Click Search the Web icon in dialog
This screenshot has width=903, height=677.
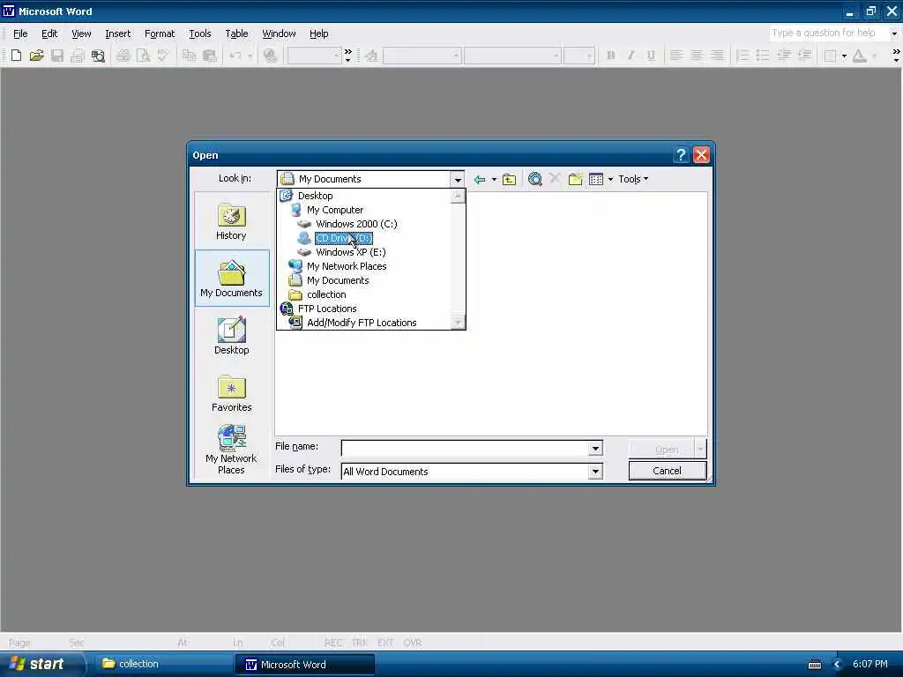[535, 179]
